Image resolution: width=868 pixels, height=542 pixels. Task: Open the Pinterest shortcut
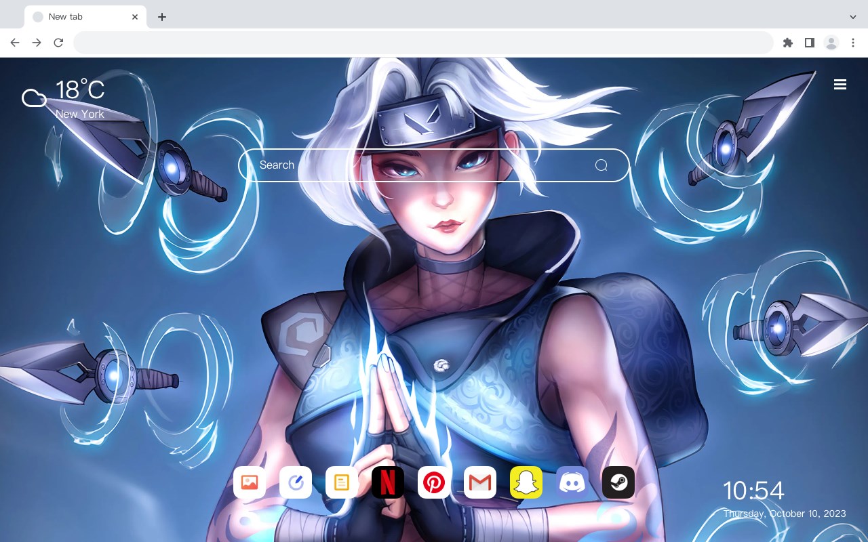434,482
